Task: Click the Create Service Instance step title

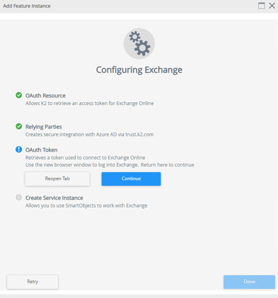Action: [54, 198]
